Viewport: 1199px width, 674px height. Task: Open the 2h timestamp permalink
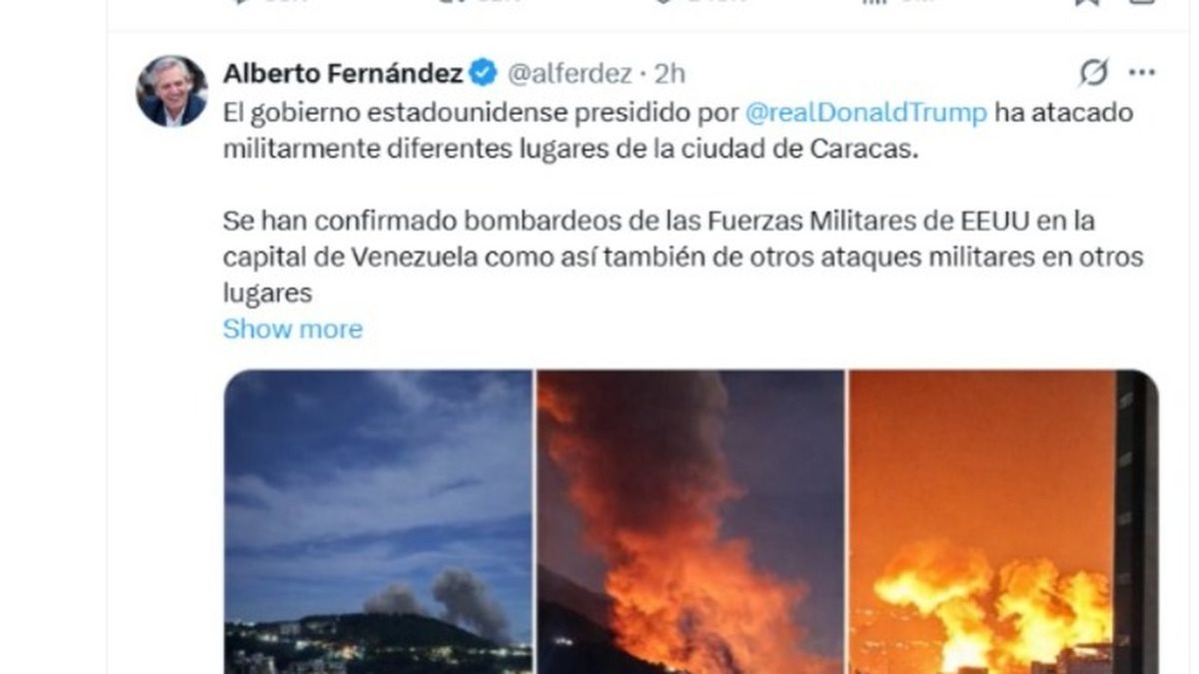point(670,74)
